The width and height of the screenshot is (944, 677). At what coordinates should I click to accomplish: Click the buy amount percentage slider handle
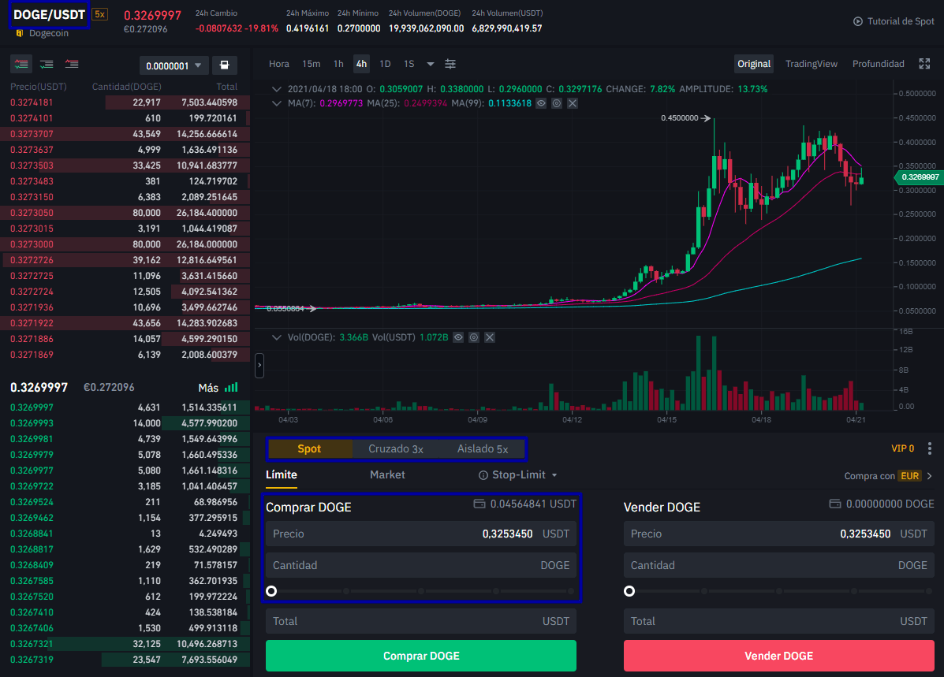point(271,591)
